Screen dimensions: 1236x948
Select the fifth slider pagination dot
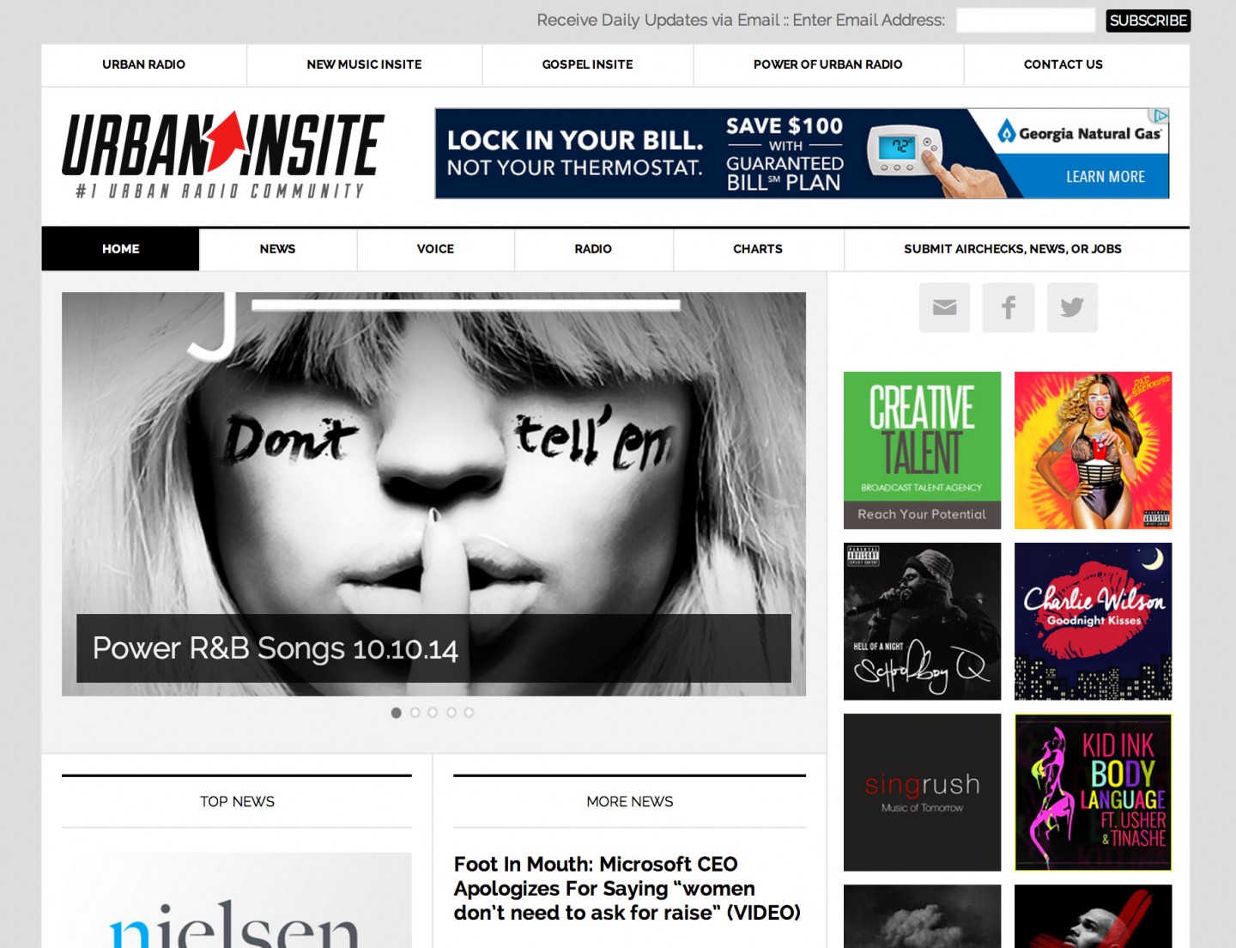click(469, 713)
